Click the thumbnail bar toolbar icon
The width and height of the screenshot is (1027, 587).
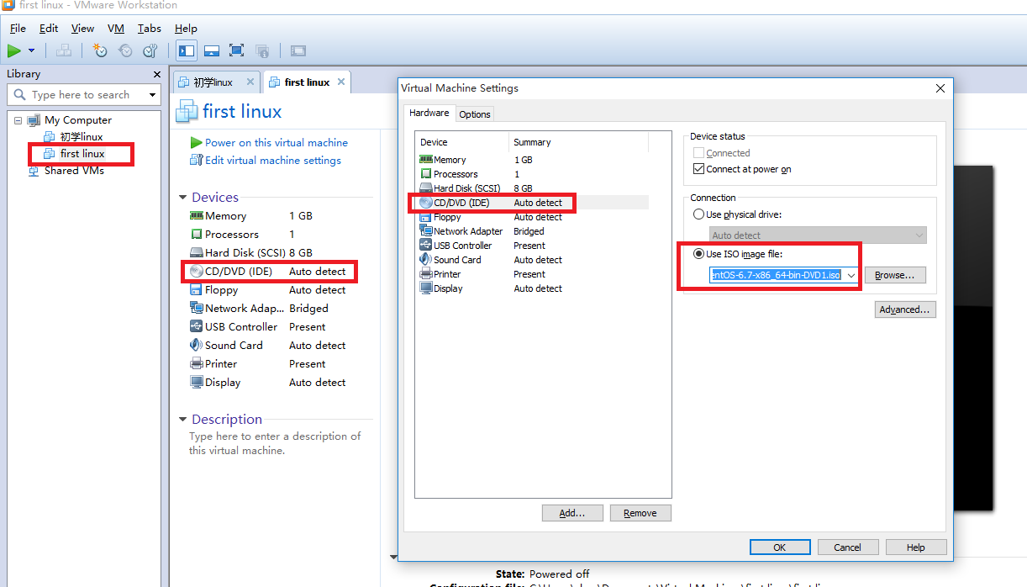click(x=212, y=51)
